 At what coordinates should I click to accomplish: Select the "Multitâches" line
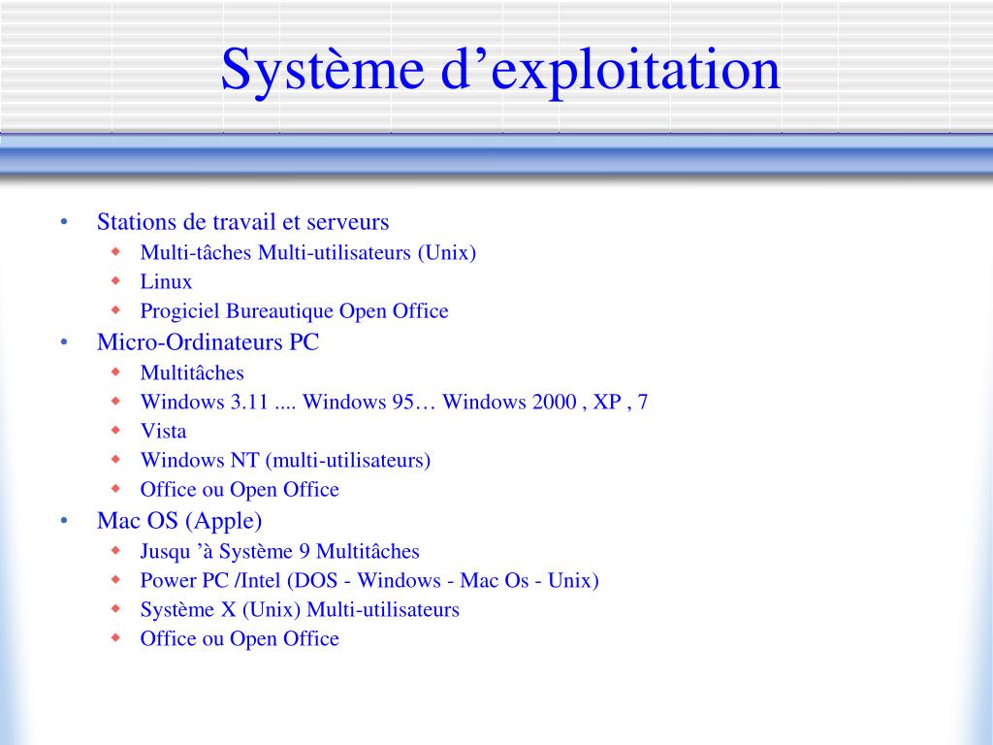[x=192, y=372]
